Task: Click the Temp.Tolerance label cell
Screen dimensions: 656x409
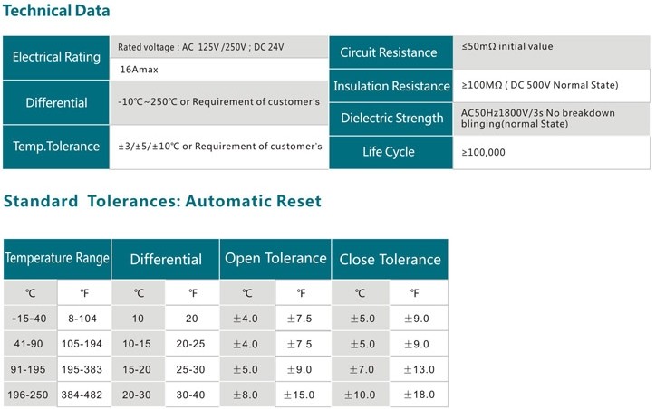Action: click(x=56, y=146)
